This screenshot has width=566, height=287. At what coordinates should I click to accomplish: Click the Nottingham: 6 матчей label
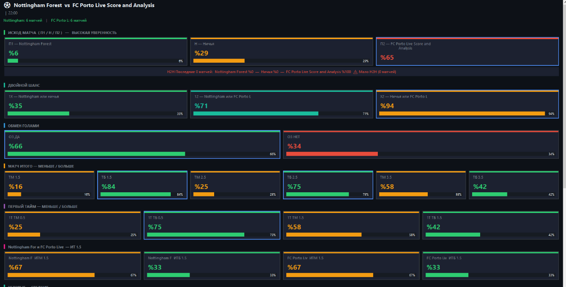click(x=23, y=20)
